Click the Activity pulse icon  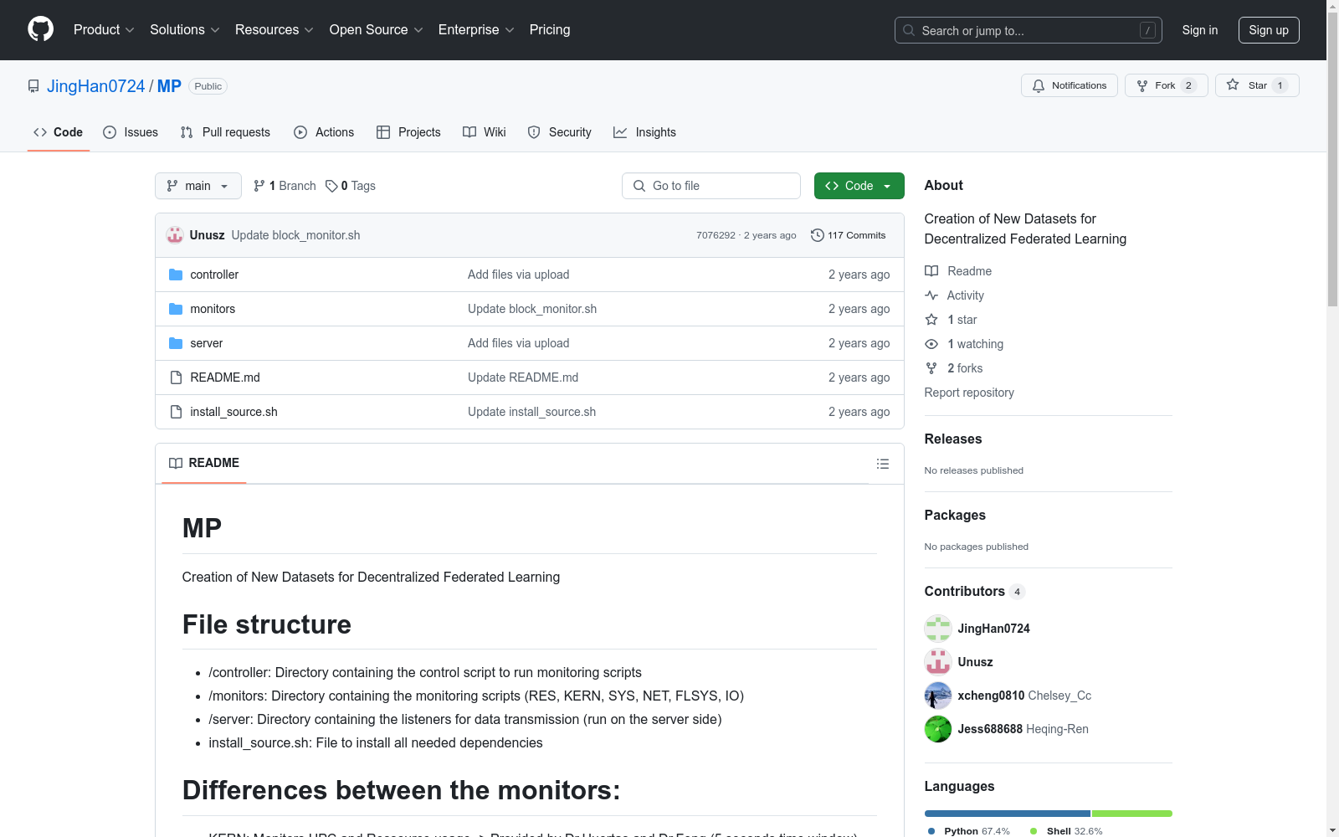(931, 295)
